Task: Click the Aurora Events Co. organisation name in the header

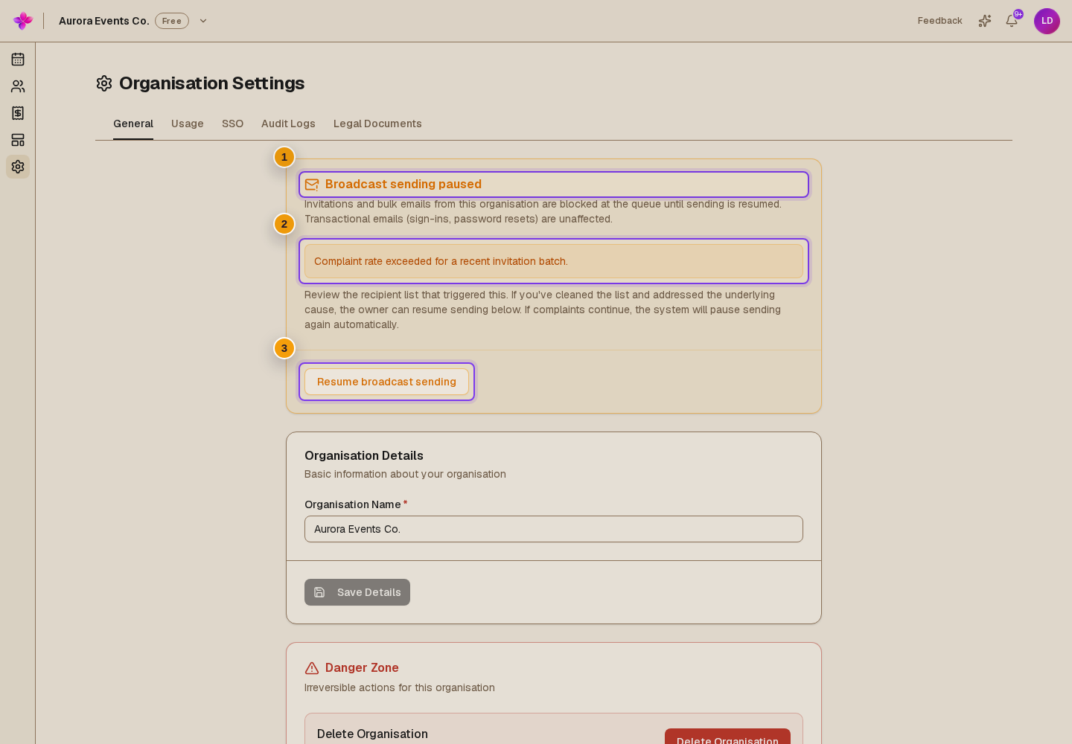Action: tap(104, 21)
